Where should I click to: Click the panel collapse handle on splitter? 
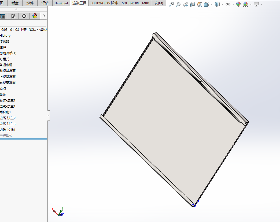[49, 115]
